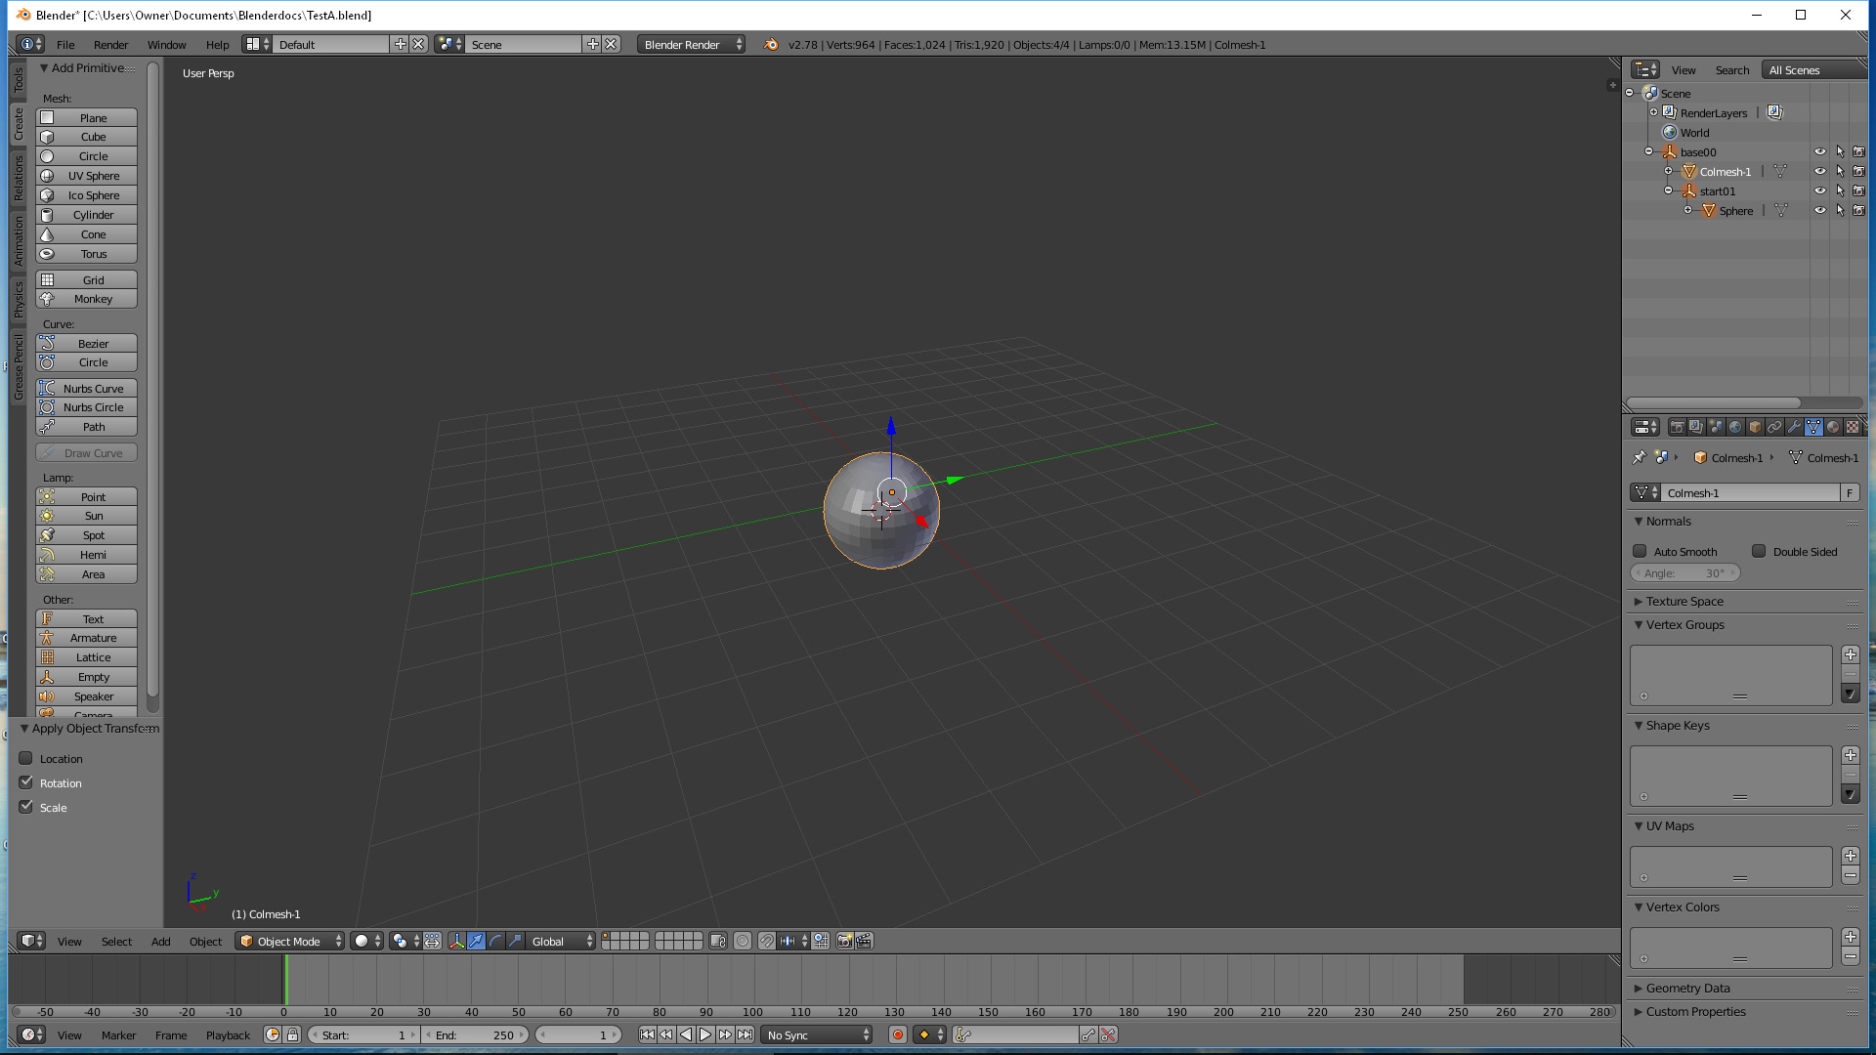Expand the RenderLayers tree node

(1654, 112)
